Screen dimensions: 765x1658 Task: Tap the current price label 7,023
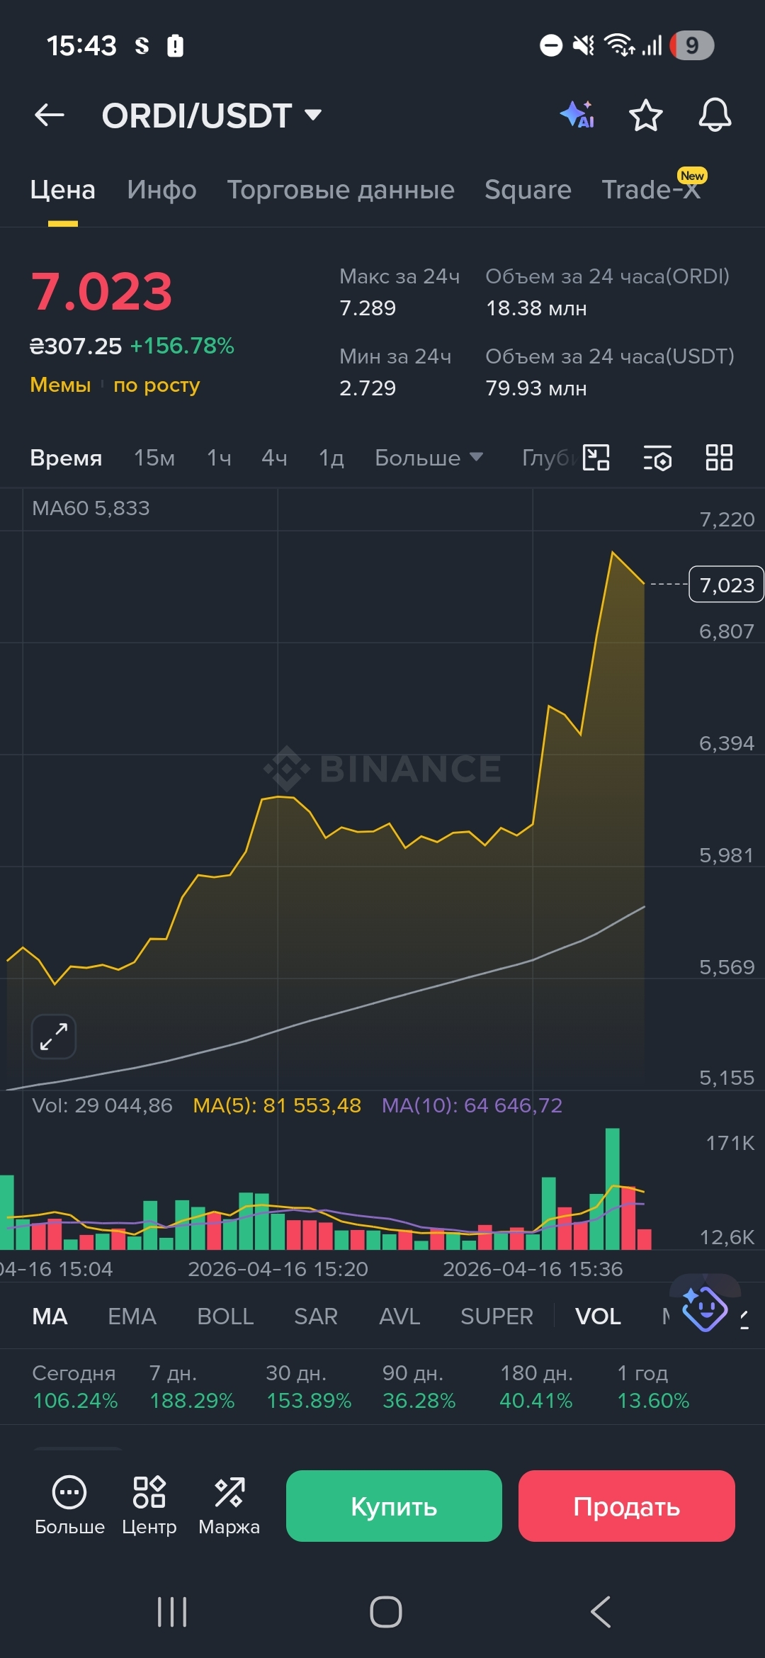pos(727,585)
